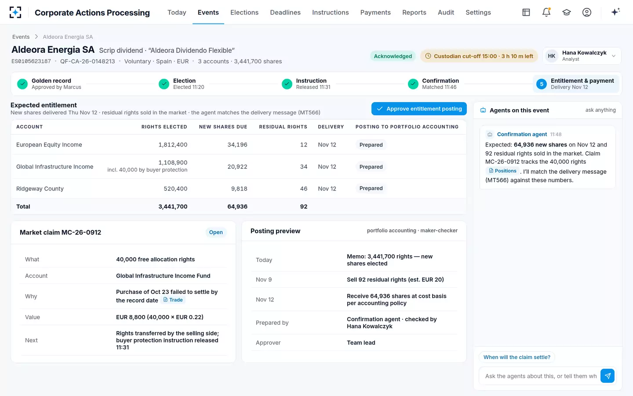Open the AI sparkle assistant icon

tap(615, 12)
